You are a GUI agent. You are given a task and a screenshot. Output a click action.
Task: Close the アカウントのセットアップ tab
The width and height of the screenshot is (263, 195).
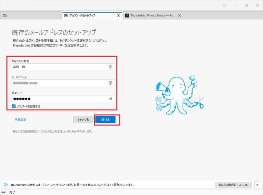(x=118, y=16)
